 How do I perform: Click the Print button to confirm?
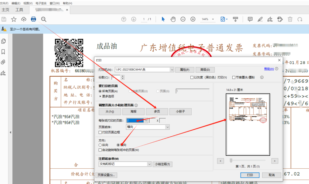coord(250,175)
